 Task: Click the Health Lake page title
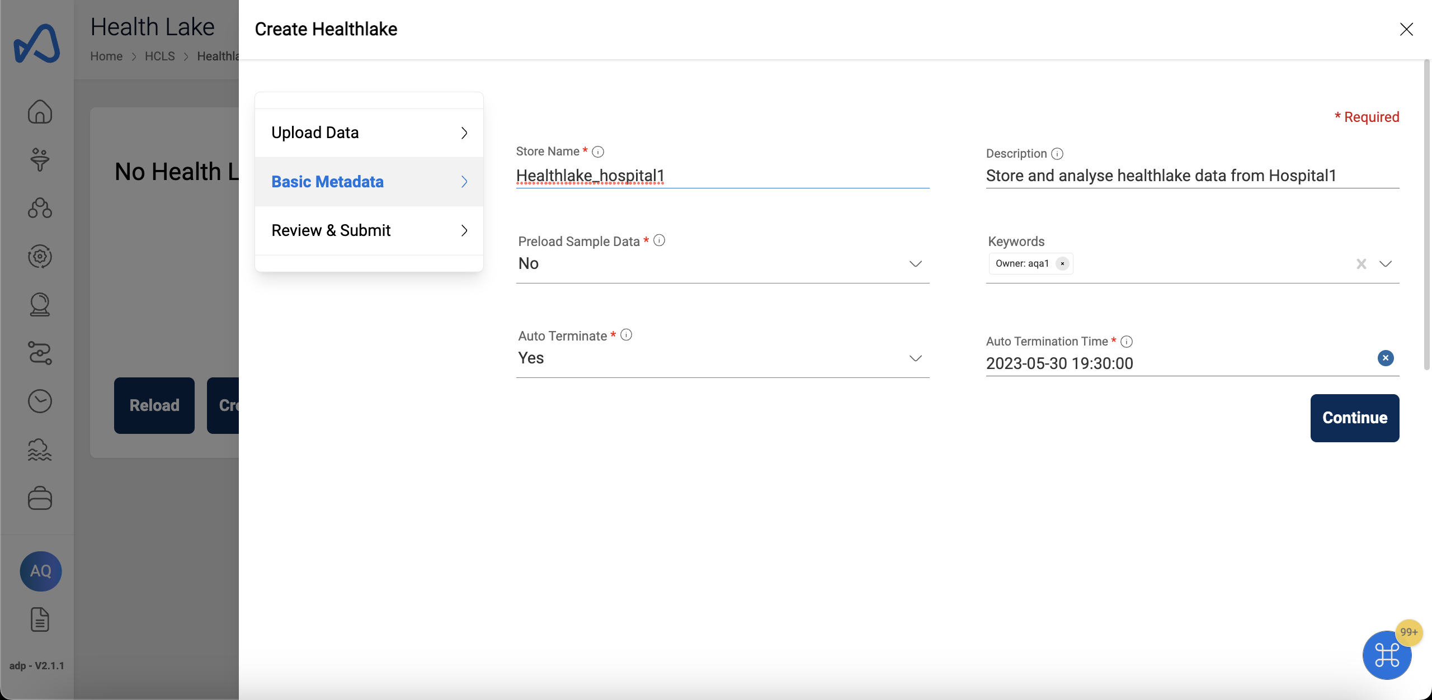pos(153,27)
